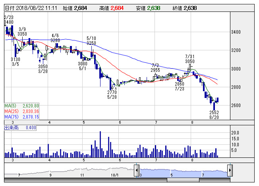Click the 15.0 volume axis label
Image resolution: width=259 pixels, height=186 pixels.
pos(235,139)
